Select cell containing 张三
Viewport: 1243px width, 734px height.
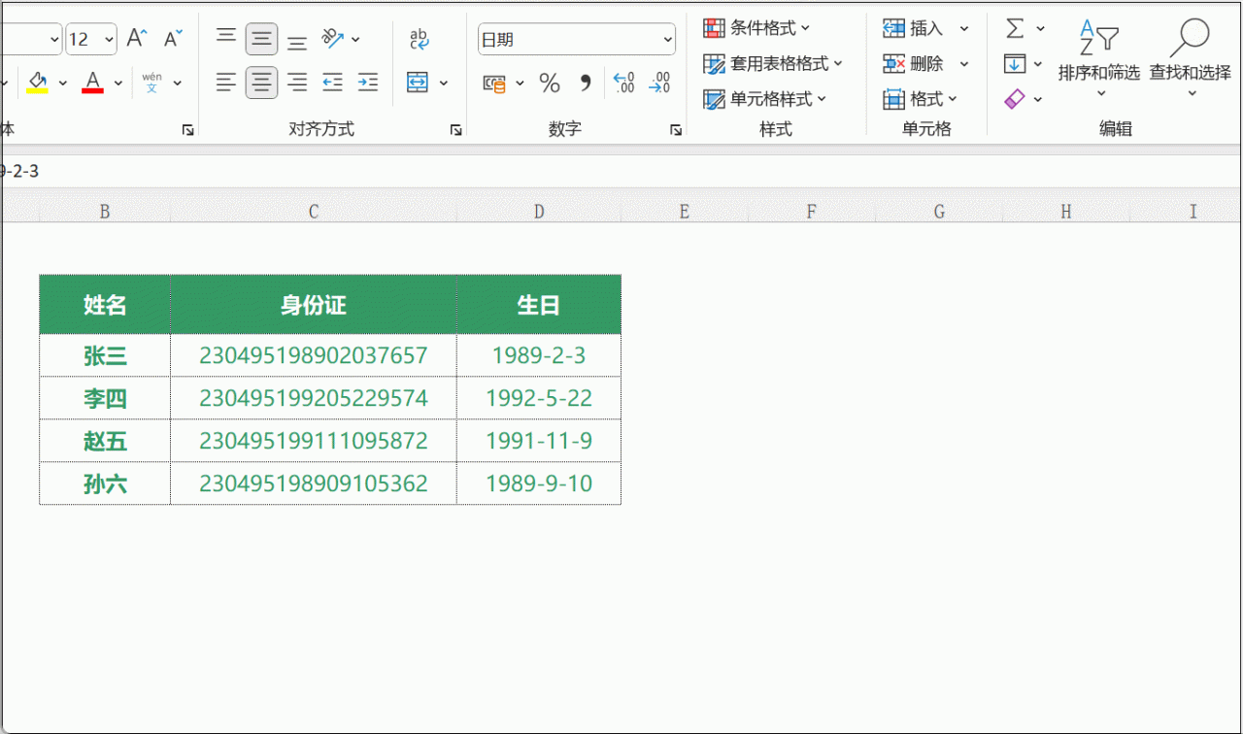pyautogui.click(x=105, y=355)
